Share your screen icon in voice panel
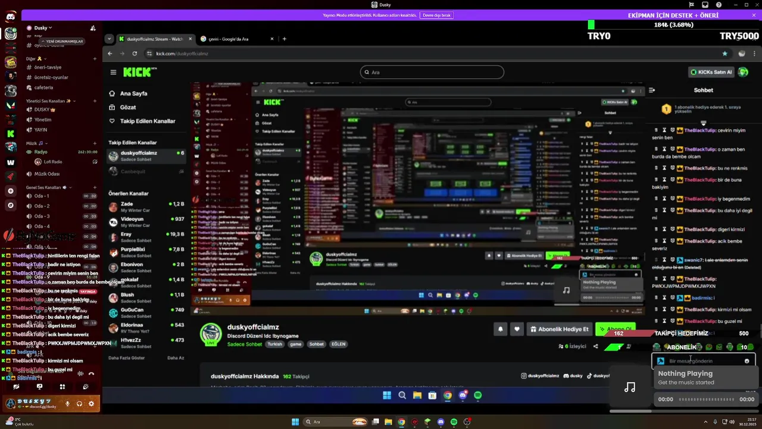 click(x=39, y=387)
